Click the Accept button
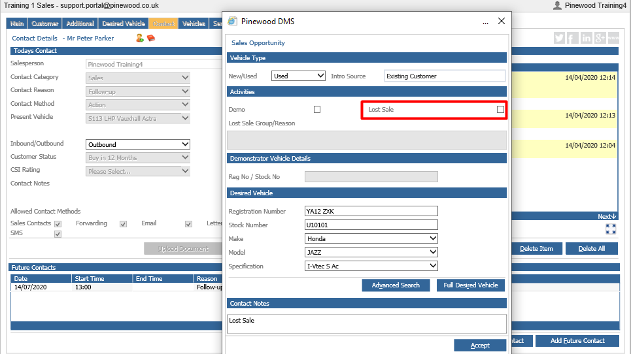 point(480,345)
